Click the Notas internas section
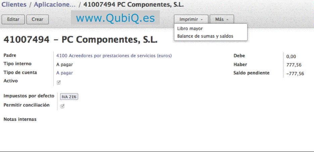 20,119
